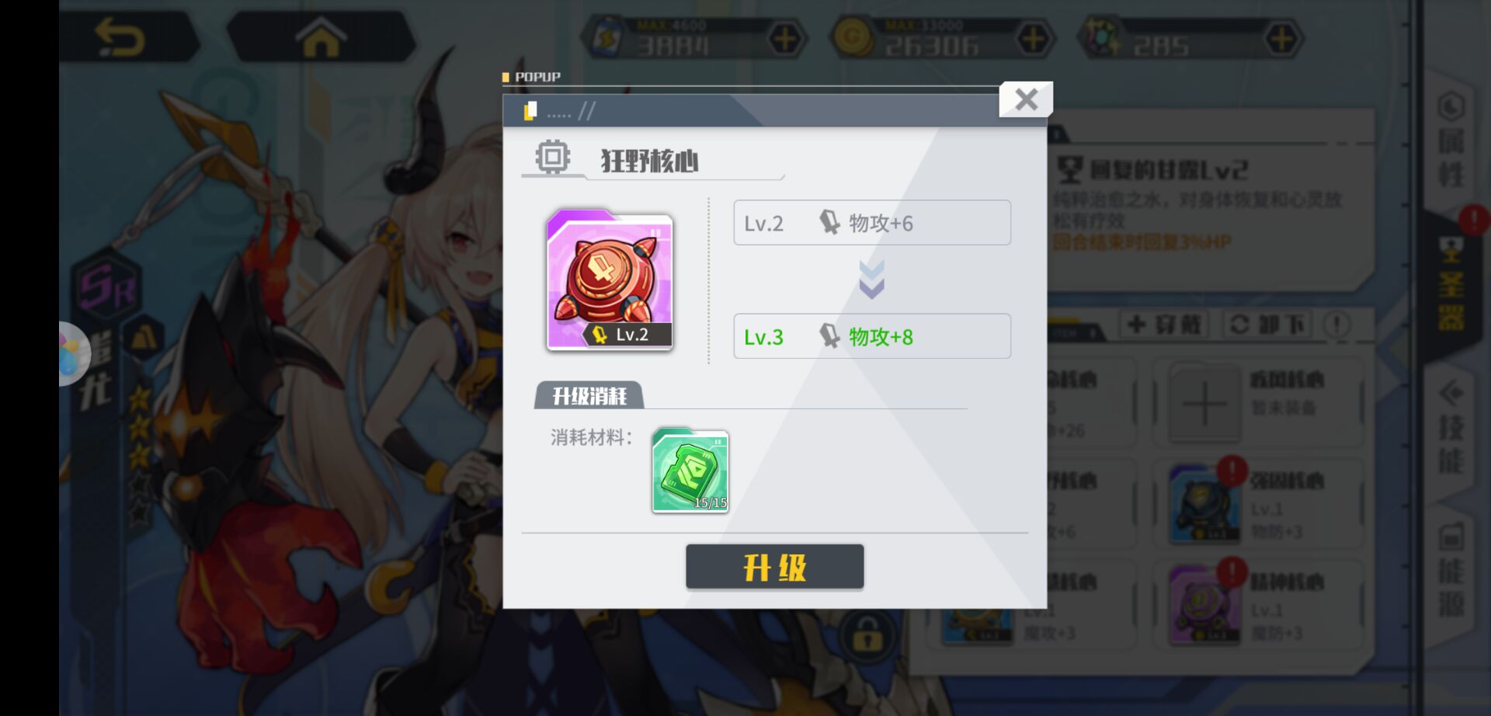
Task: Tap the green upgrade material icon 15/15
Action: (690, 471)
